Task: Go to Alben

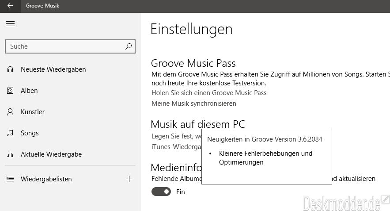Action: coord(29,91)
